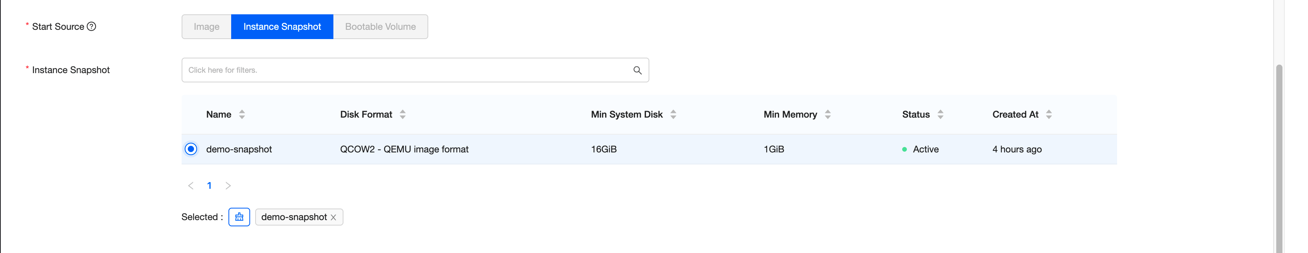Screen dimensions: 1308x253
Task: Click the vertical scrollbar on the right
Action: pos(1279,152)
